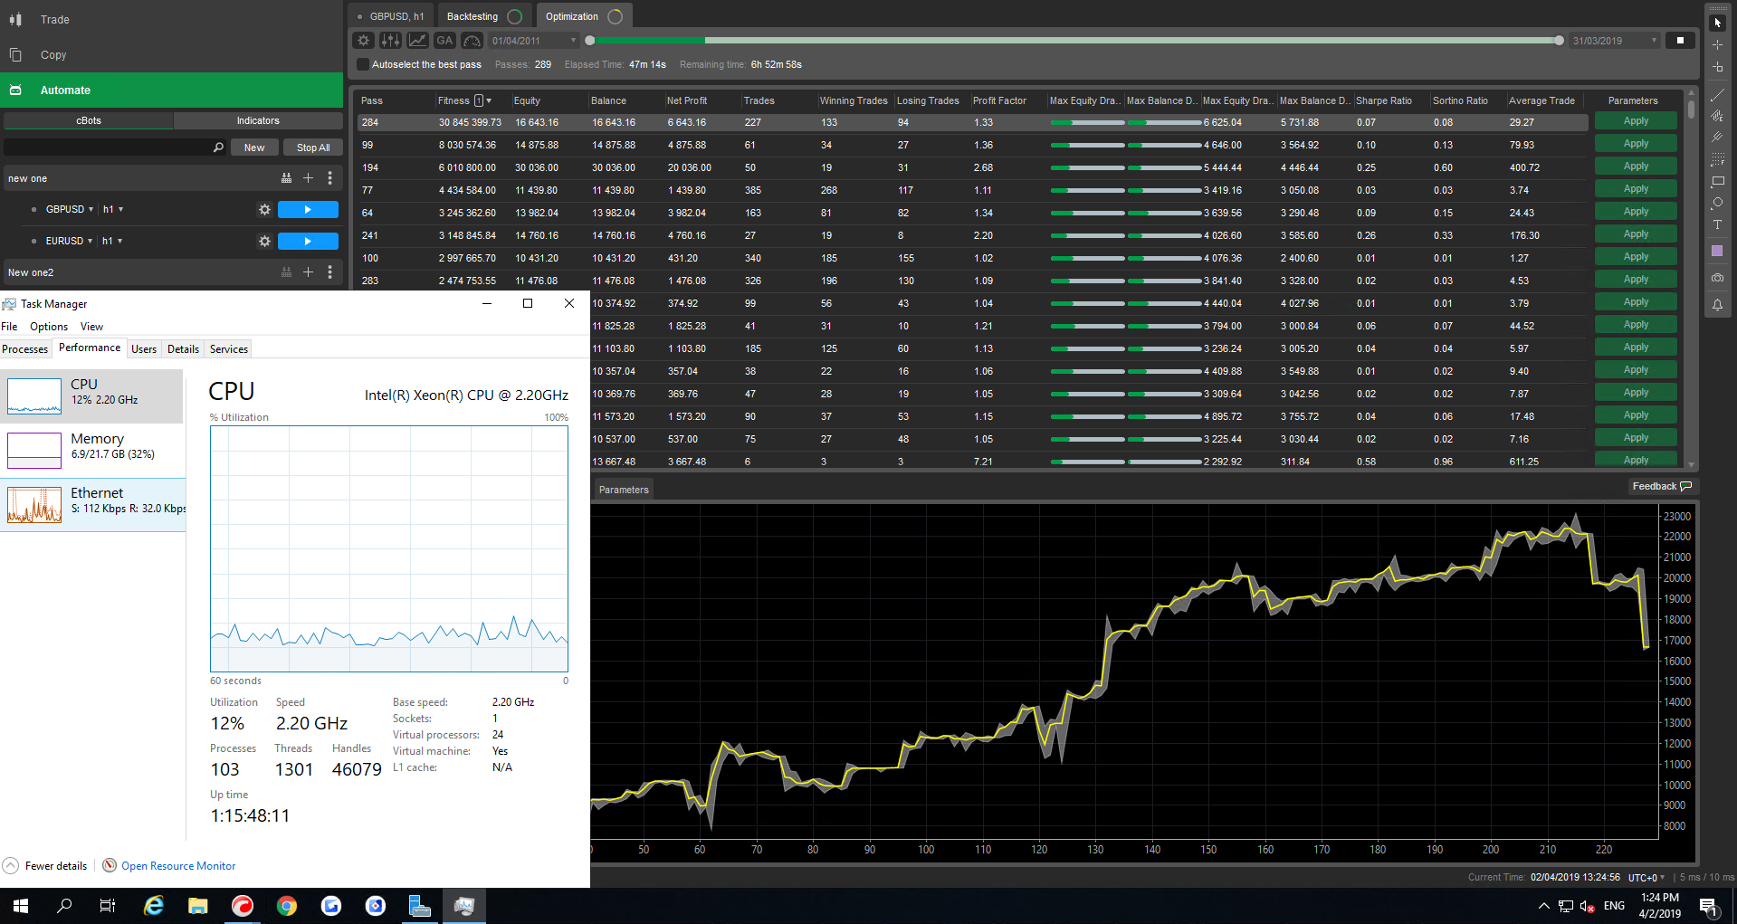1737x924 pixels.
Task: Stop the running optimization
Action: point(1680,41)
